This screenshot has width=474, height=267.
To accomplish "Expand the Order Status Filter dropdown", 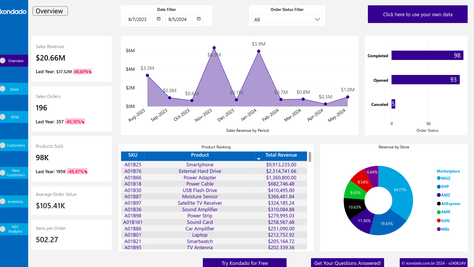I will [x=317, y=19].
